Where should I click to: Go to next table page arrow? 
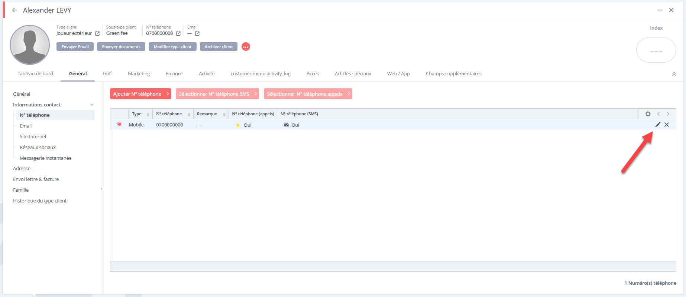coord(668,114)
